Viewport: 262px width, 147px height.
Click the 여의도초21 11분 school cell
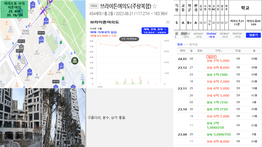(237, 23)
